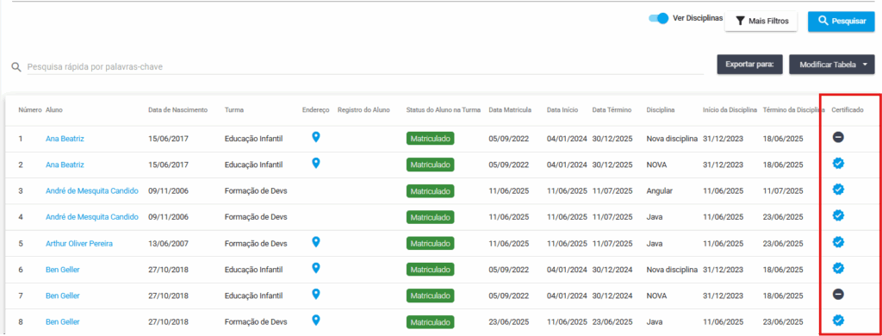Screen dimensions: 882x336
Task: Click the certificate badge for André's Java discipline
Action: [838, 215]
